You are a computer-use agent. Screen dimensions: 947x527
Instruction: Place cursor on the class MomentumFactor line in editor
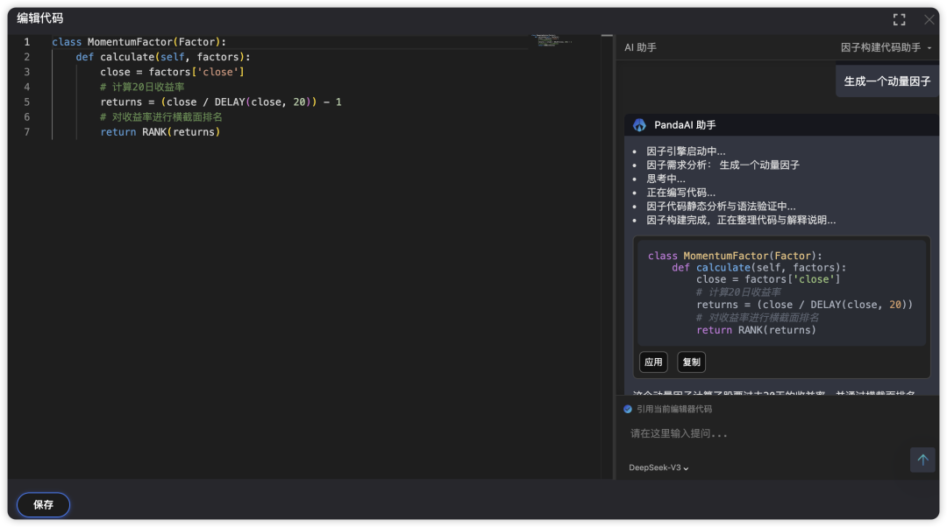tap(139, 42)
